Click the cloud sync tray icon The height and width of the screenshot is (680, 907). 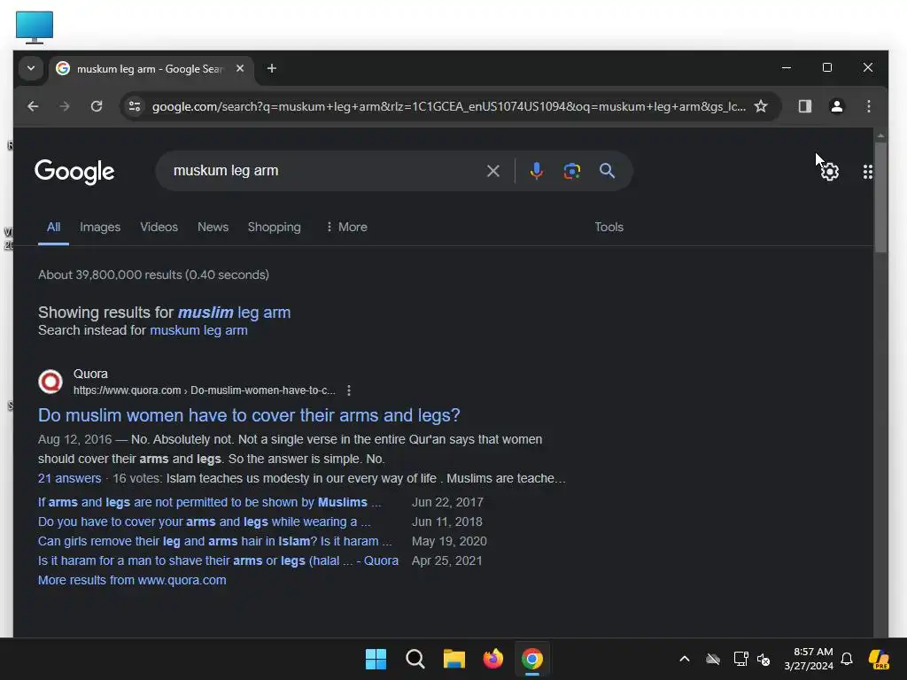click(x=713, y=659)
